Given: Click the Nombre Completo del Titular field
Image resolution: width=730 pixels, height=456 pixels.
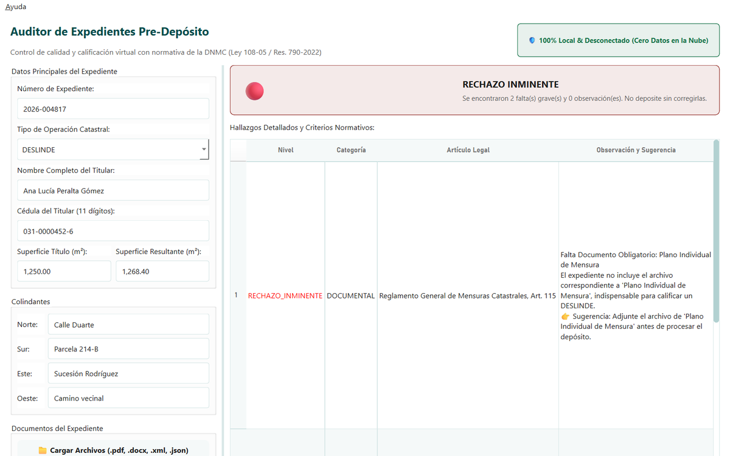Looking at the screenshot, I should [113, 190].
